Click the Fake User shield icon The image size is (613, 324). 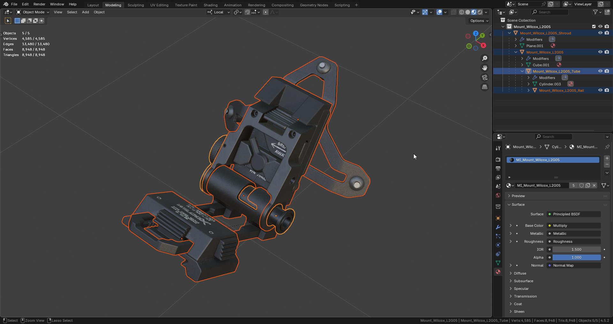(581, 185)
